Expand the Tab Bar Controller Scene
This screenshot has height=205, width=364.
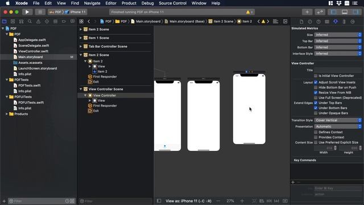pos(81,47)
